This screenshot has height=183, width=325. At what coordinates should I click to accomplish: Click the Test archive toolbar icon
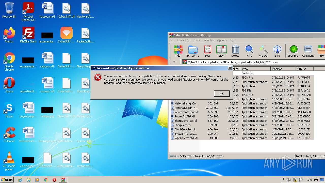[x=207, y=51]
